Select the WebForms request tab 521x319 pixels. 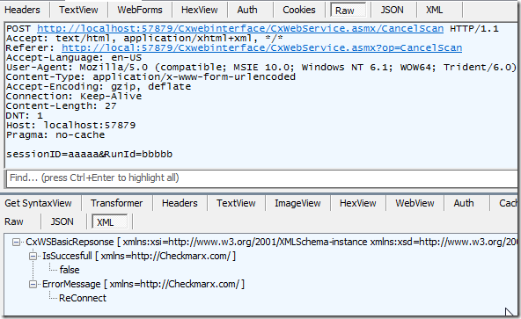(140, 10)
